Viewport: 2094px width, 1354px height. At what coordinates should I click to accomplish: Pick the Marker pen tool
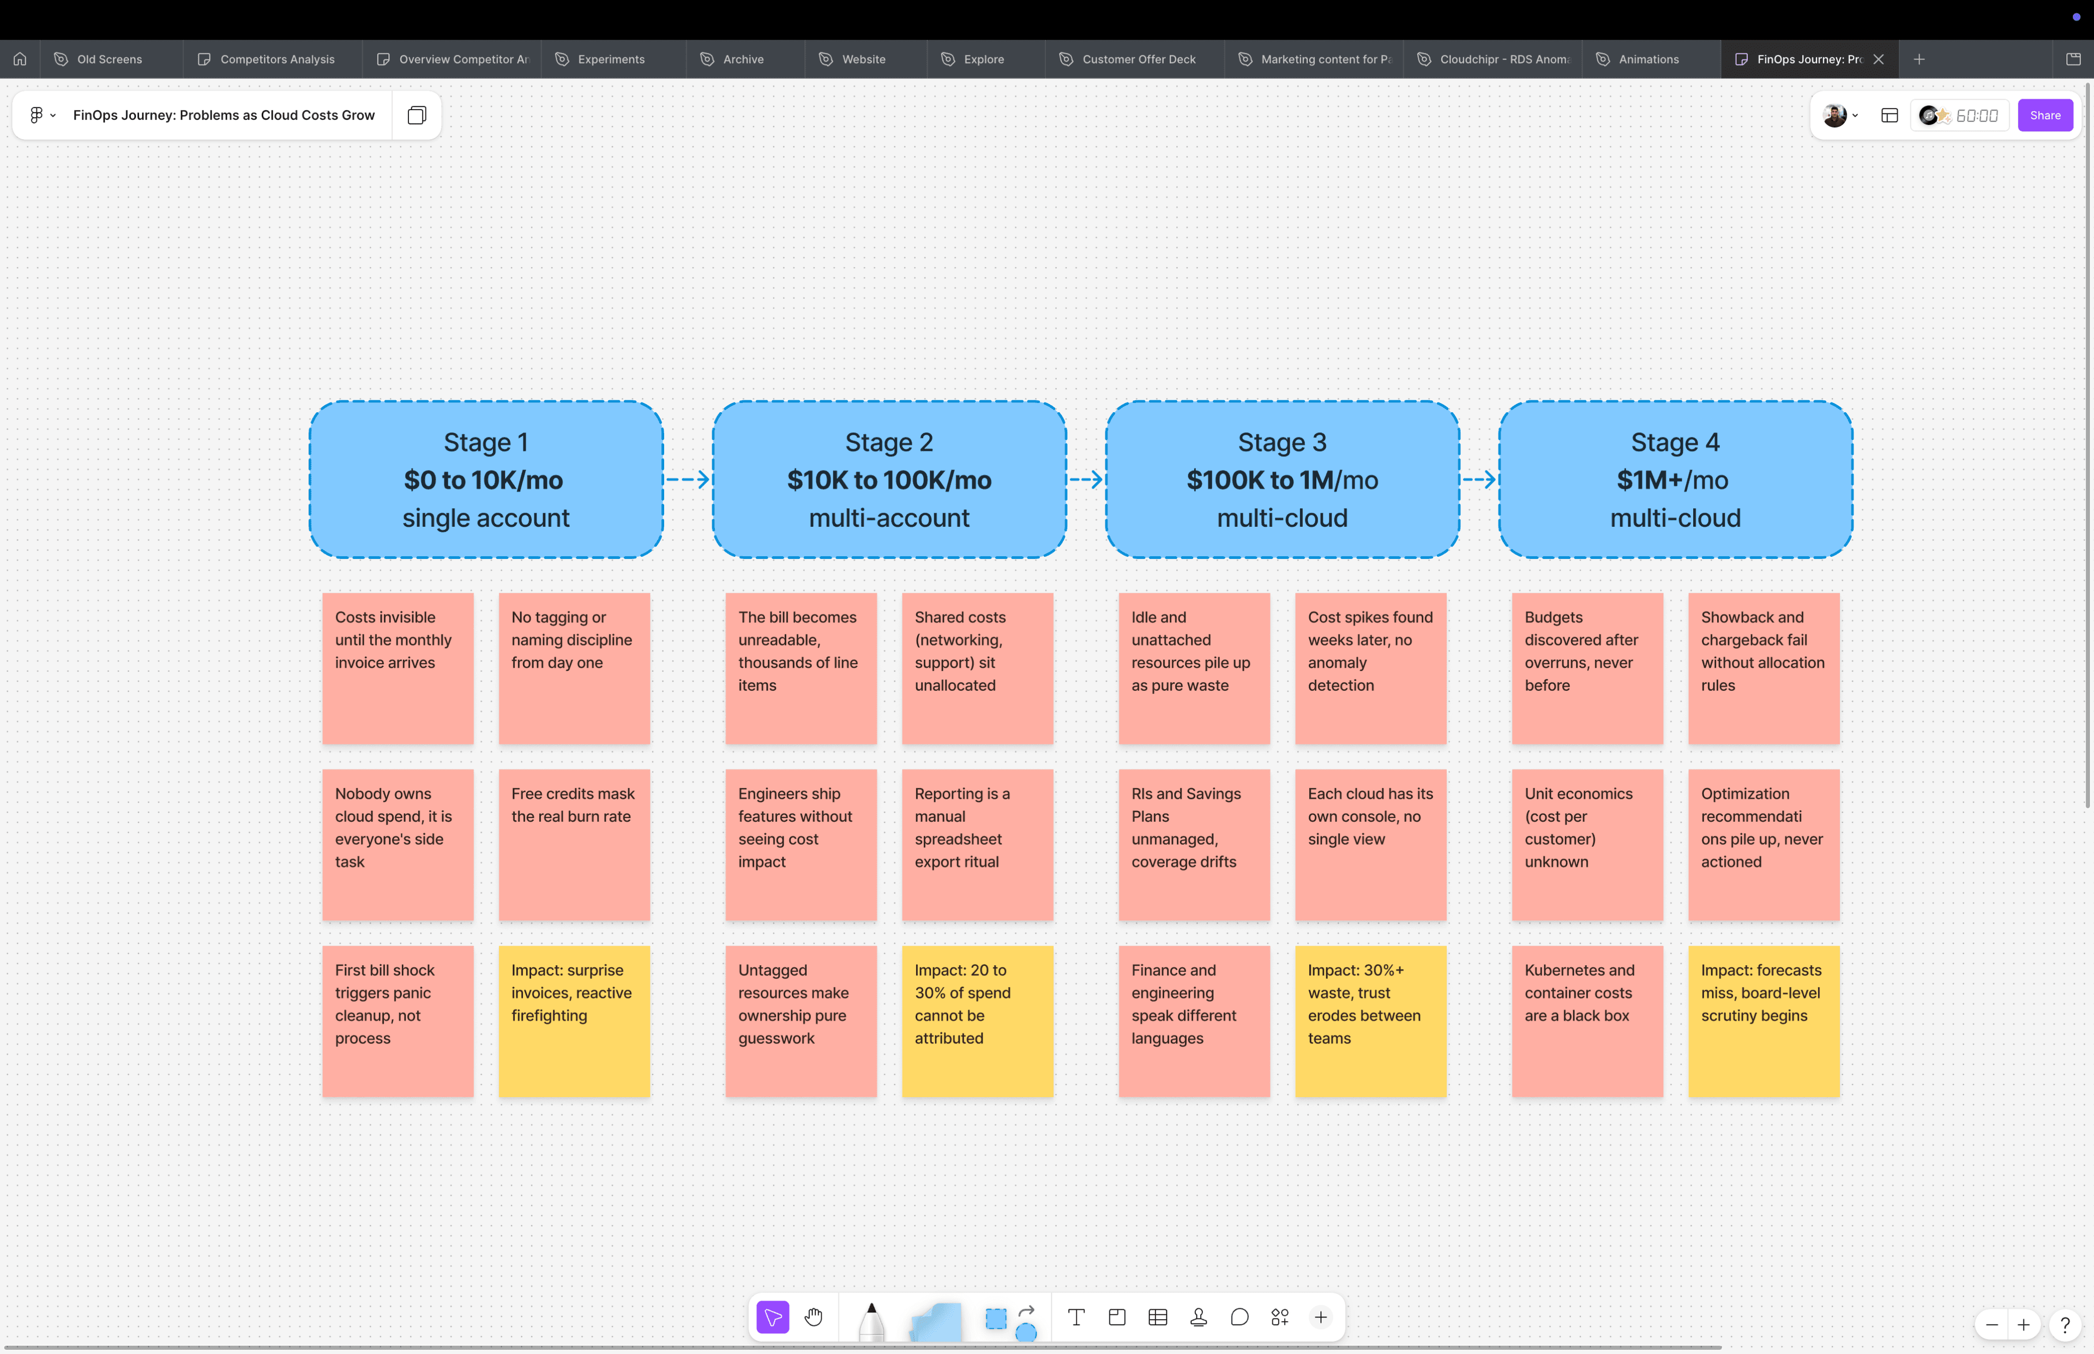point(871,1321)
